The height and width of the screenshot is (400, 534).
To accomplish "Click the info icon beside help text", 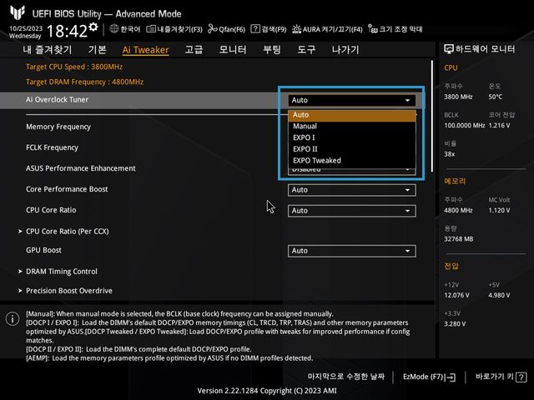I will [13, 319].
